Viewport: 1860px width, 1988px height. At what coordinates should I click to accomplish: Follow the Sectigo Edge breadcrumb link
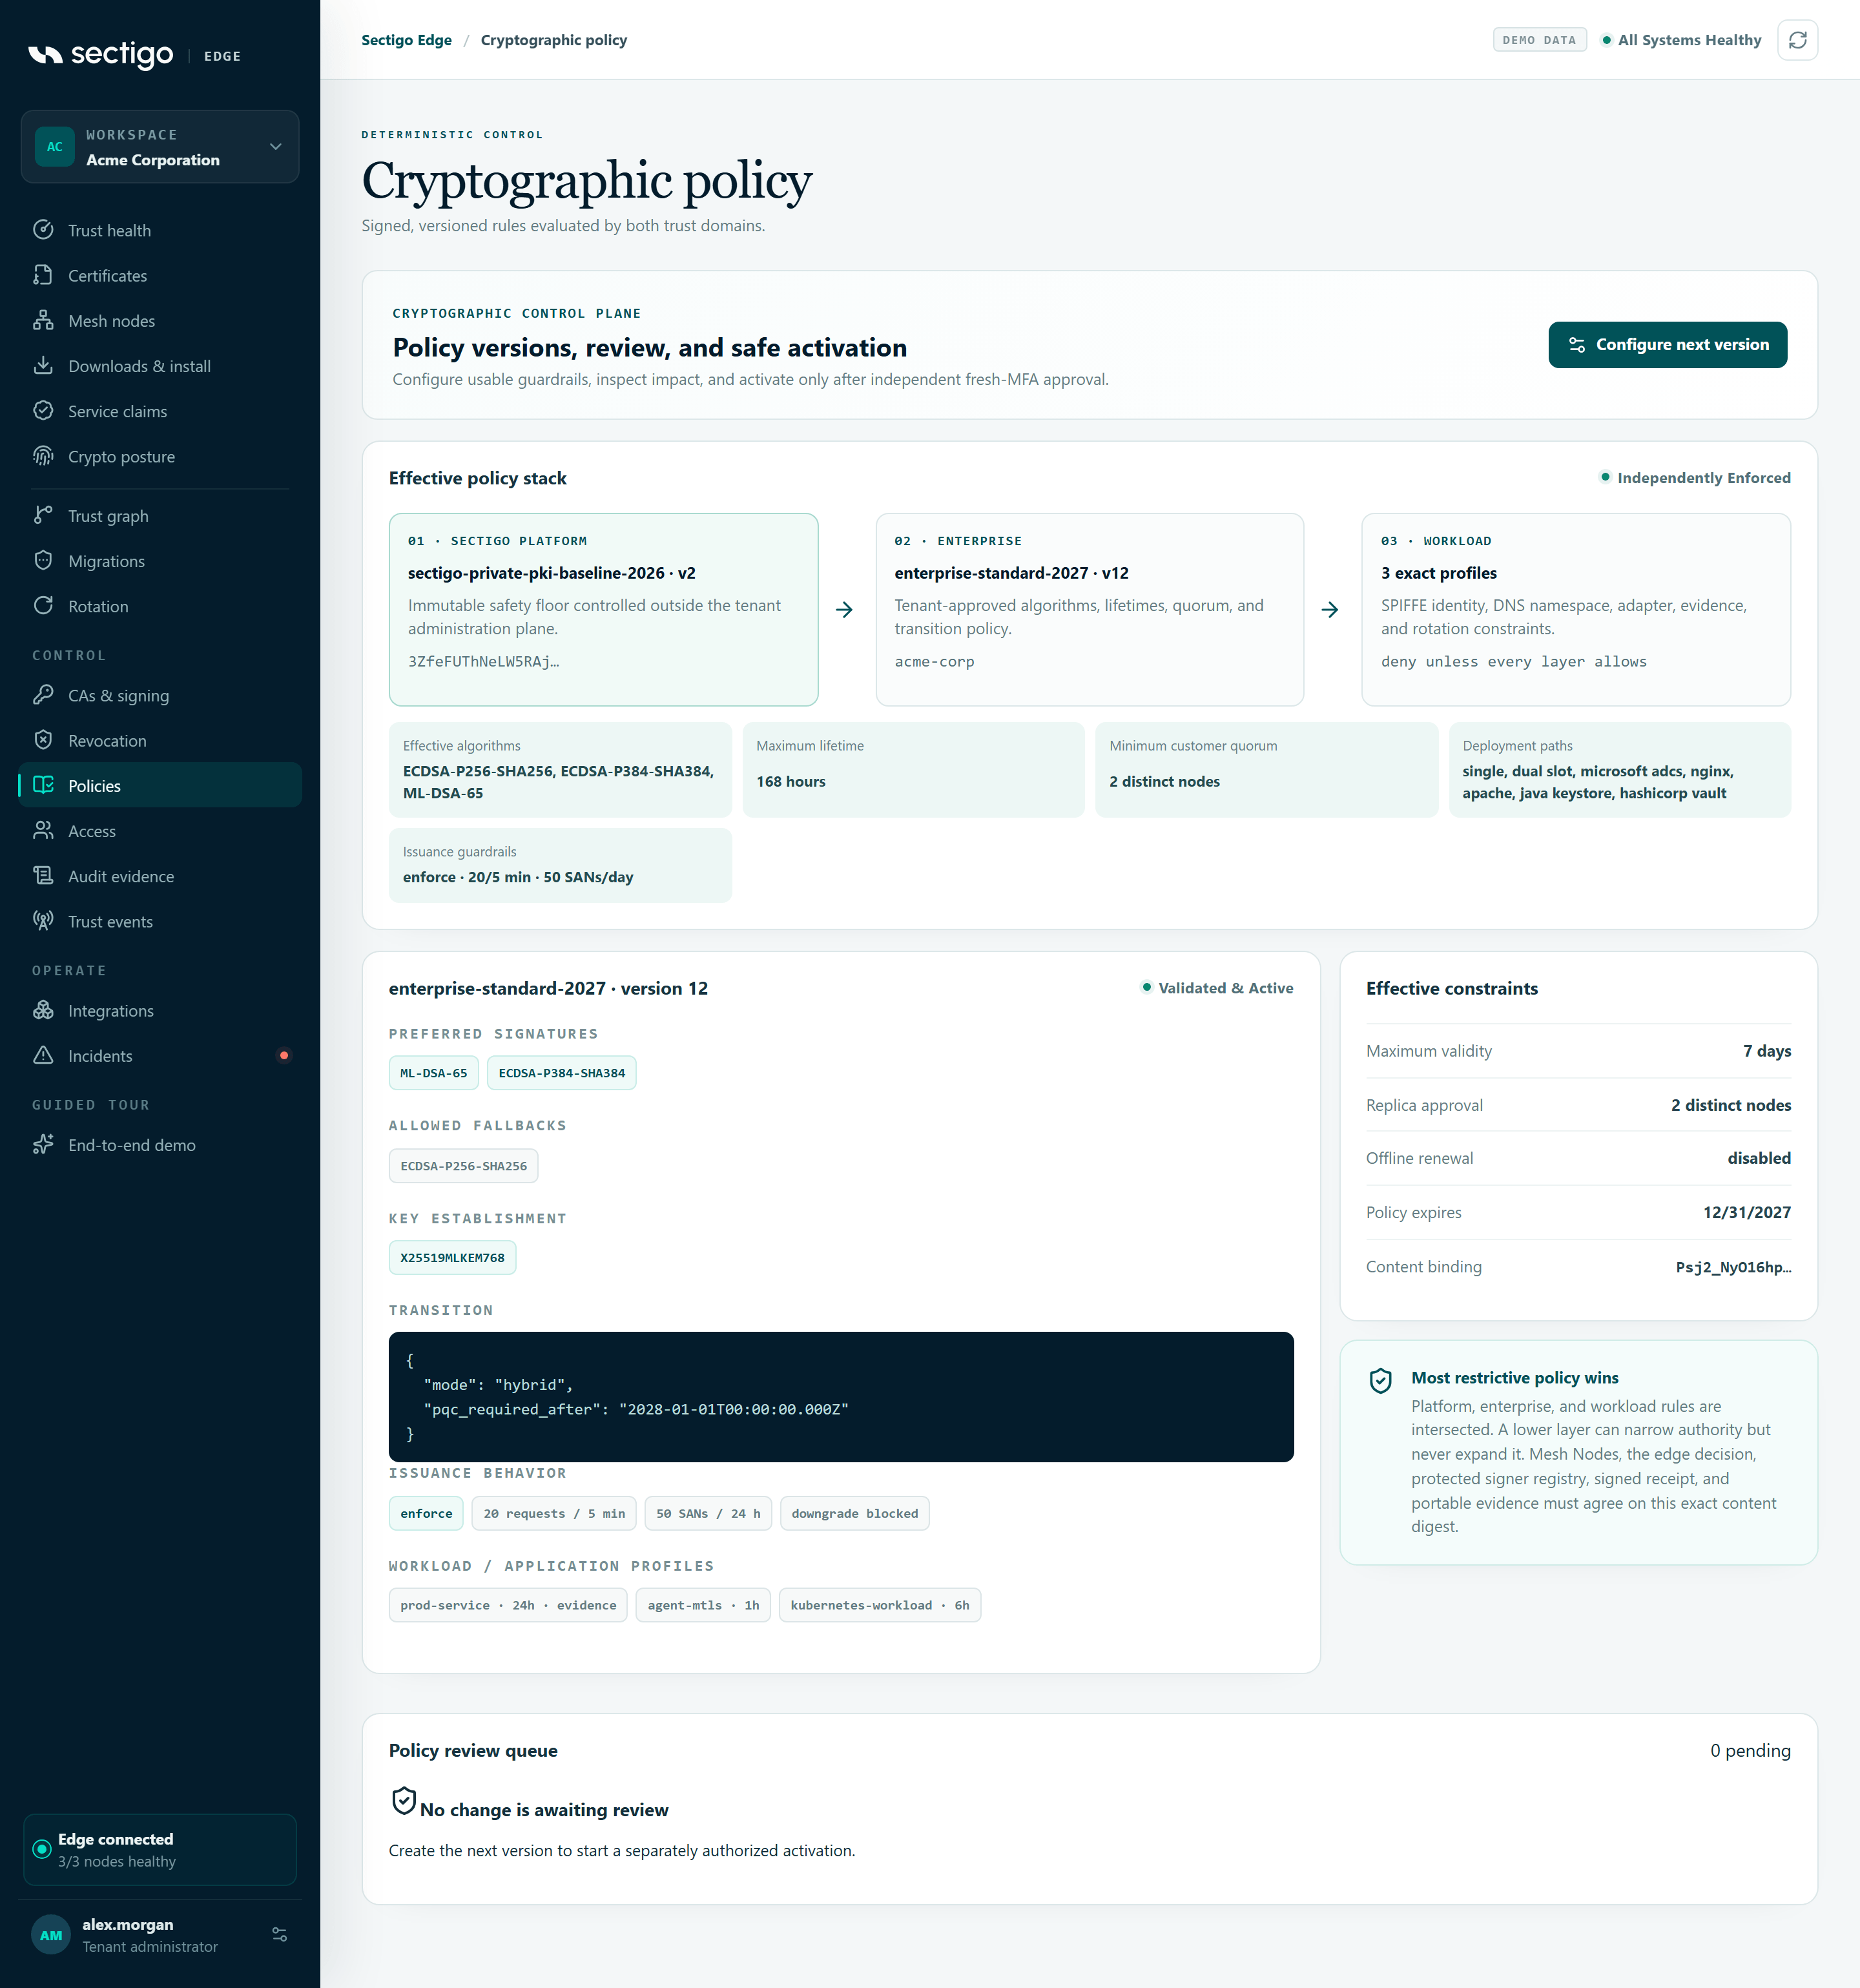tap(406, 40)
